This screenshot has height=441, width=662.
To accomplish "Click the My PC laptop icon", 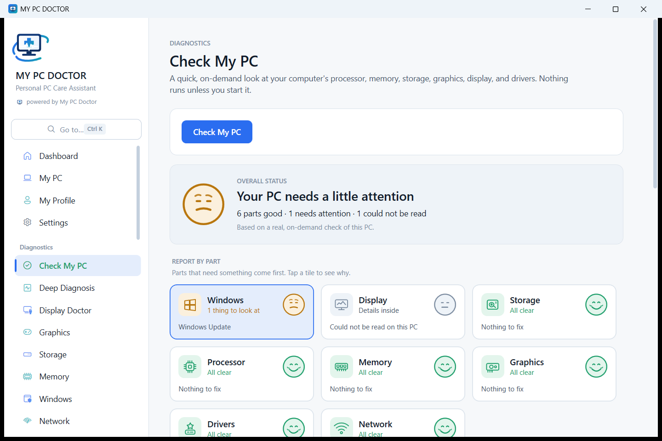I will tap(28, 178).
